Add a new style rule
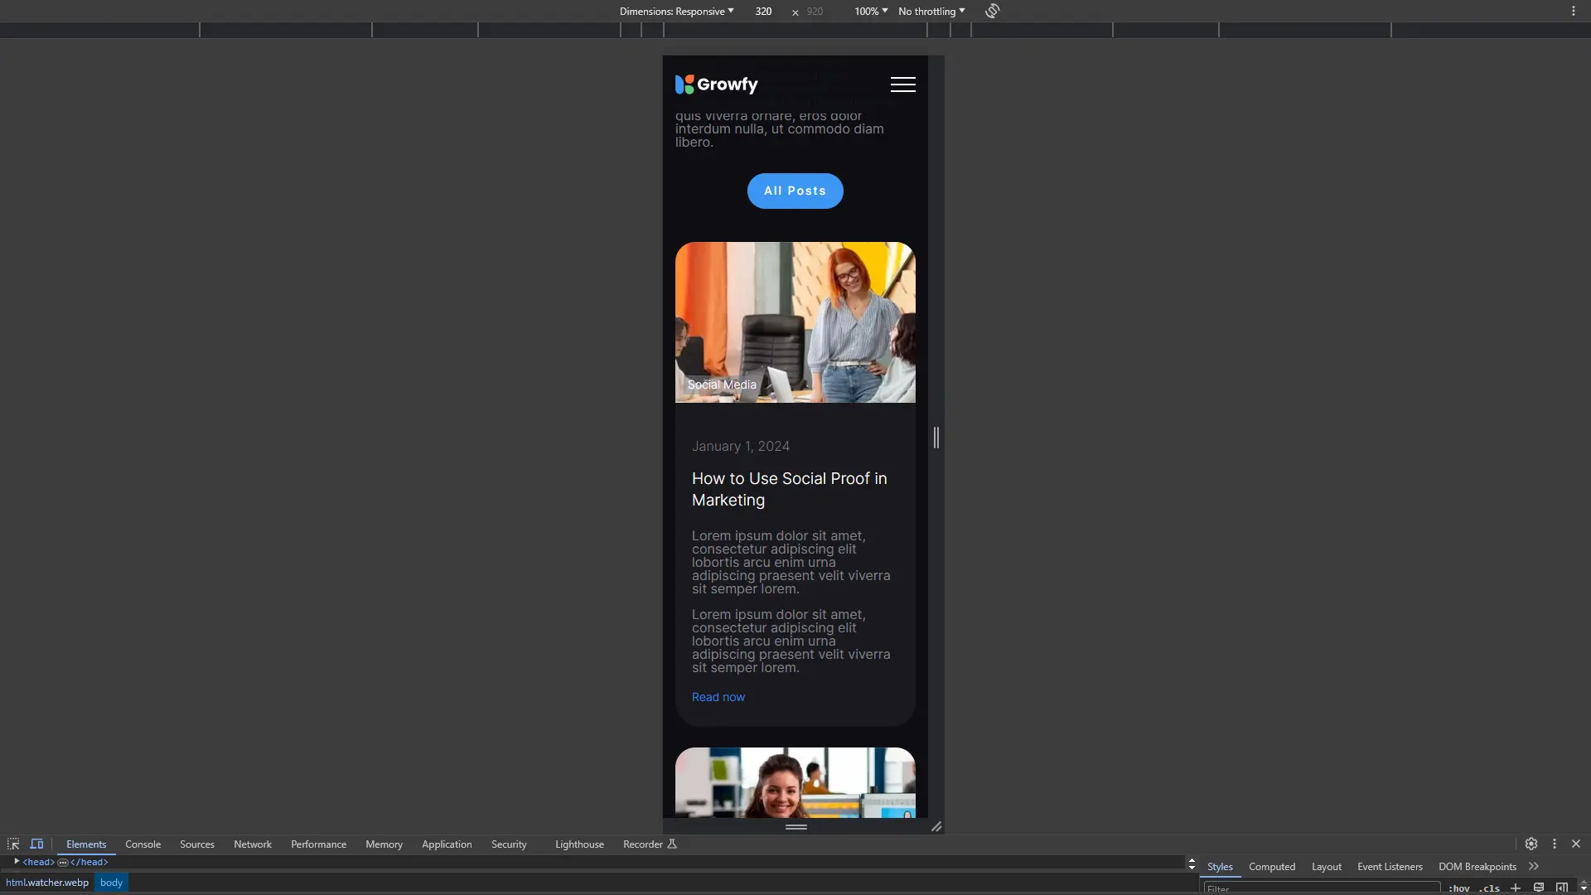 (x=1515, y=888)
